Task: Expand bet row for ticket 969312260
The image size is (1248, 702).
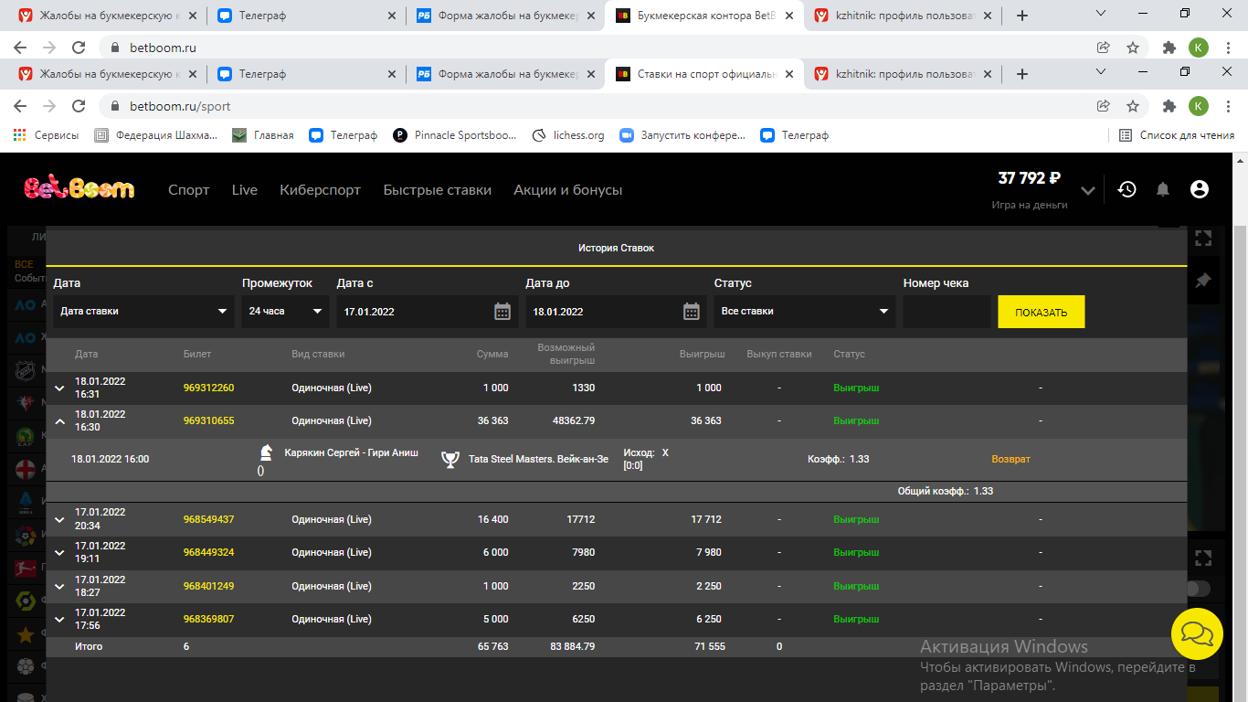Action: pyautogui.click(x=59, y=388)
